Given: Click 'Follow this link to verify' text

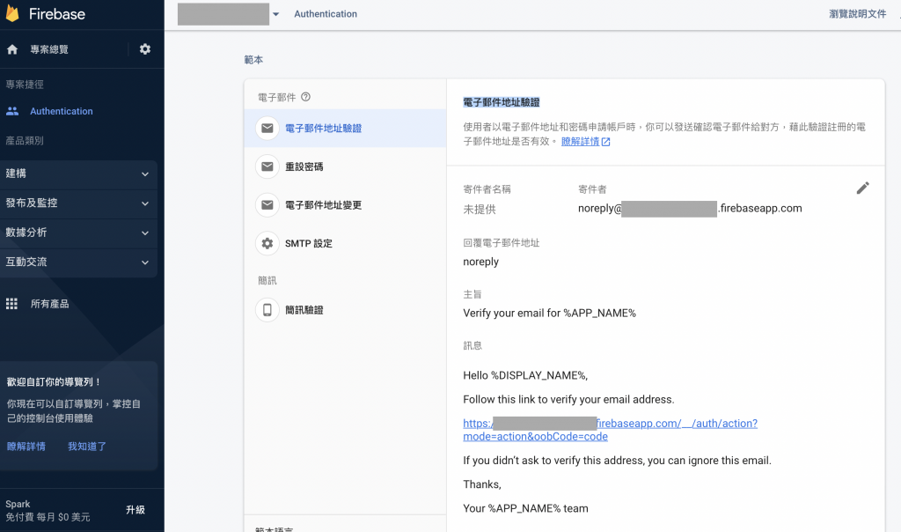Looking at the screenshot, I should pos(569,400).
